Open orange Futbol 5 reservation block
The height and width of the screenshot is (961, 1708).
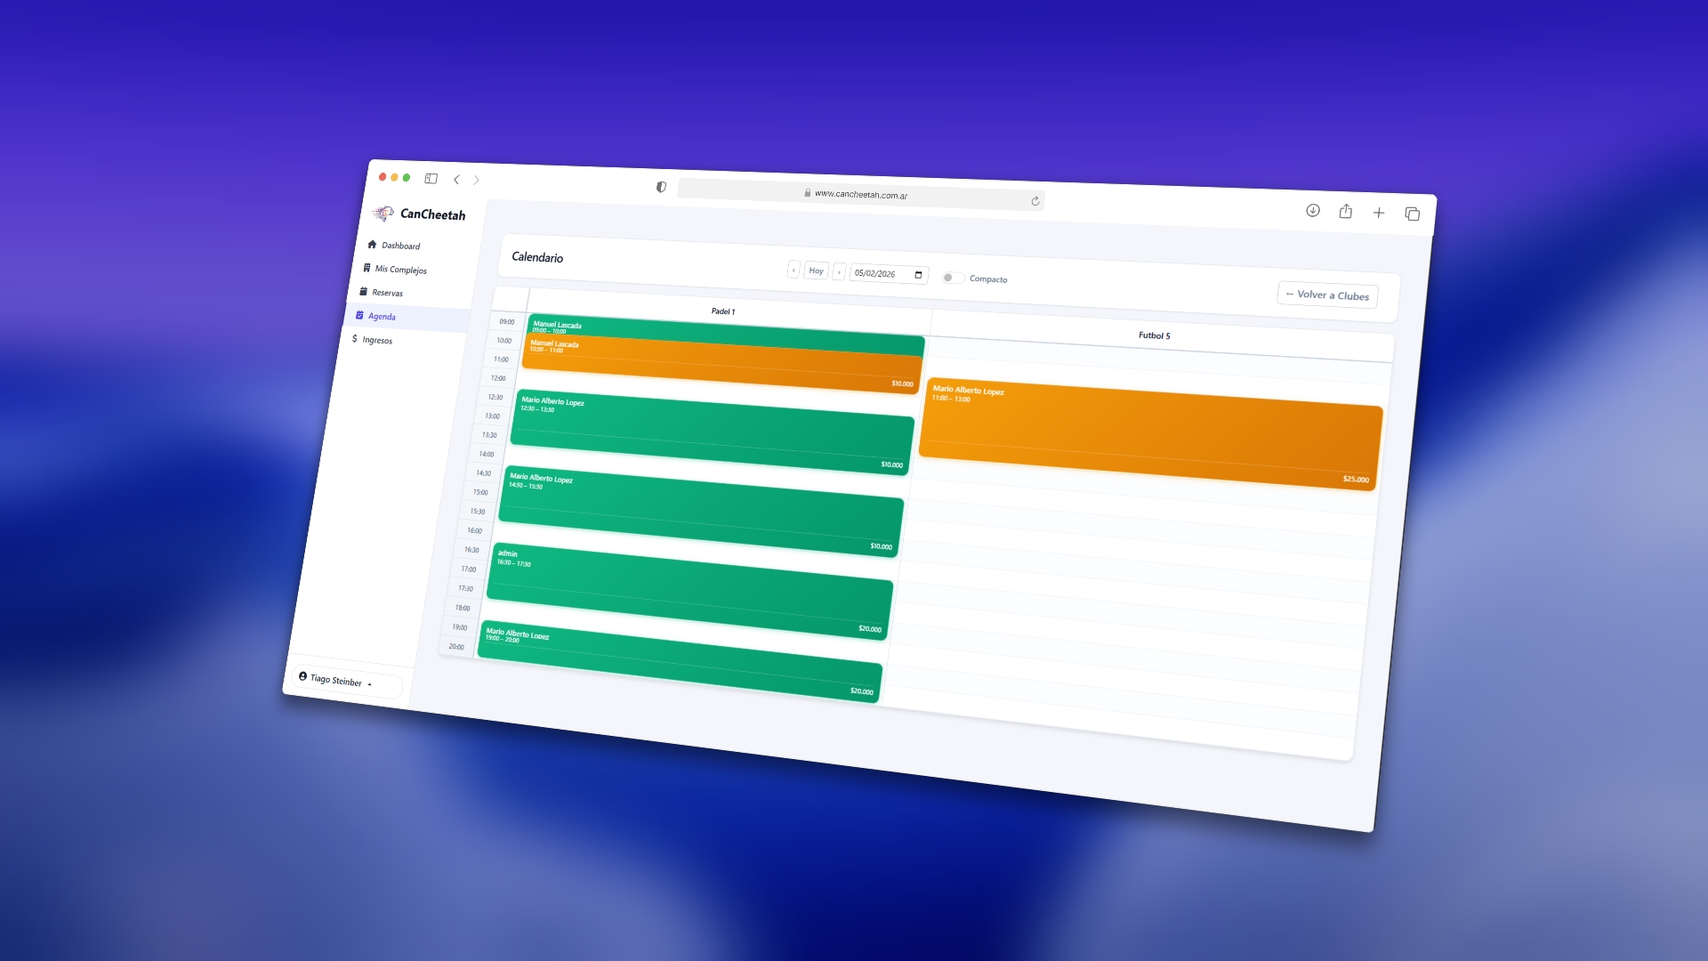(1149, 434)
